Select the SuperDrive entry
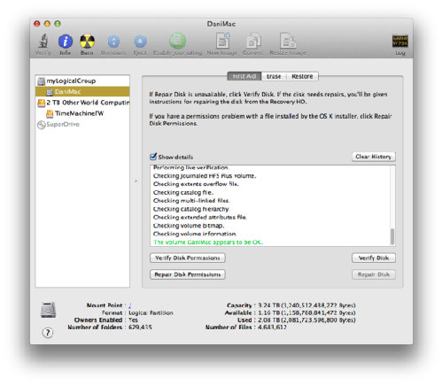Viewport: 442px width, 385px height. [82, 125]
